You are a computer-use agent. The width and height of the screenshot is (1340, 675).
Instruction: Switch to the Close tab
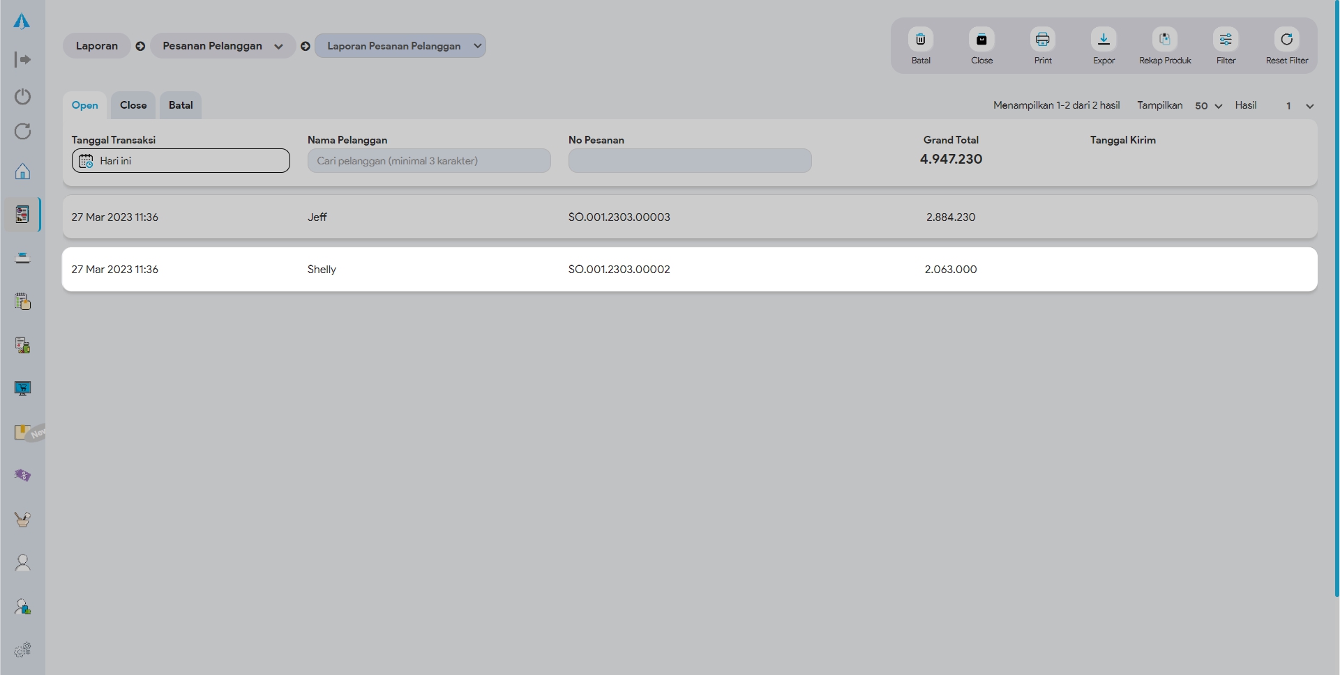133,105
